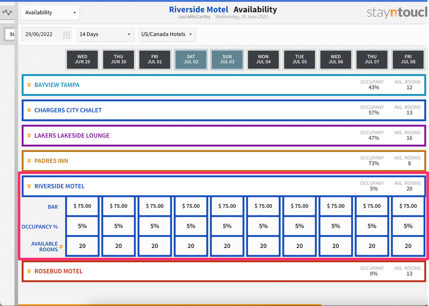Click the ROSEBUD MOTEL hotel name
Screen dimensions: 429x306
[59, 272]
